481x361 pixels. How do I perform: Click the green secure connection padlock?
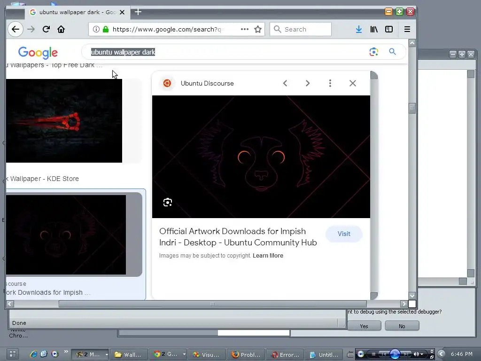106,29
